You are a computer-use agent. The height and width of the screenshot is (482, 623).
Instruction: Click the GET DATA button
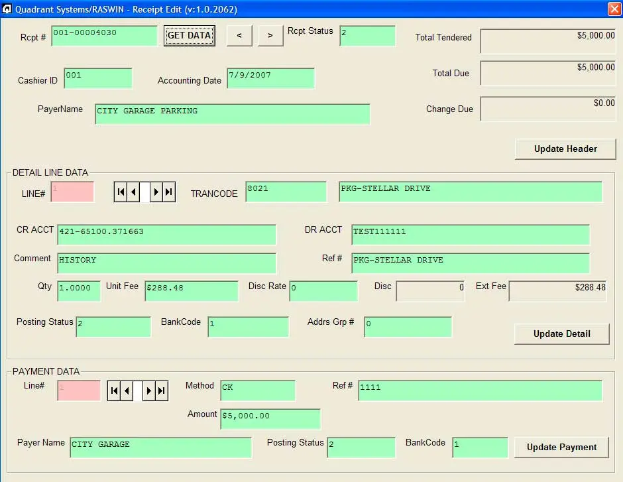pyautogui.click(x=189, y=35)
